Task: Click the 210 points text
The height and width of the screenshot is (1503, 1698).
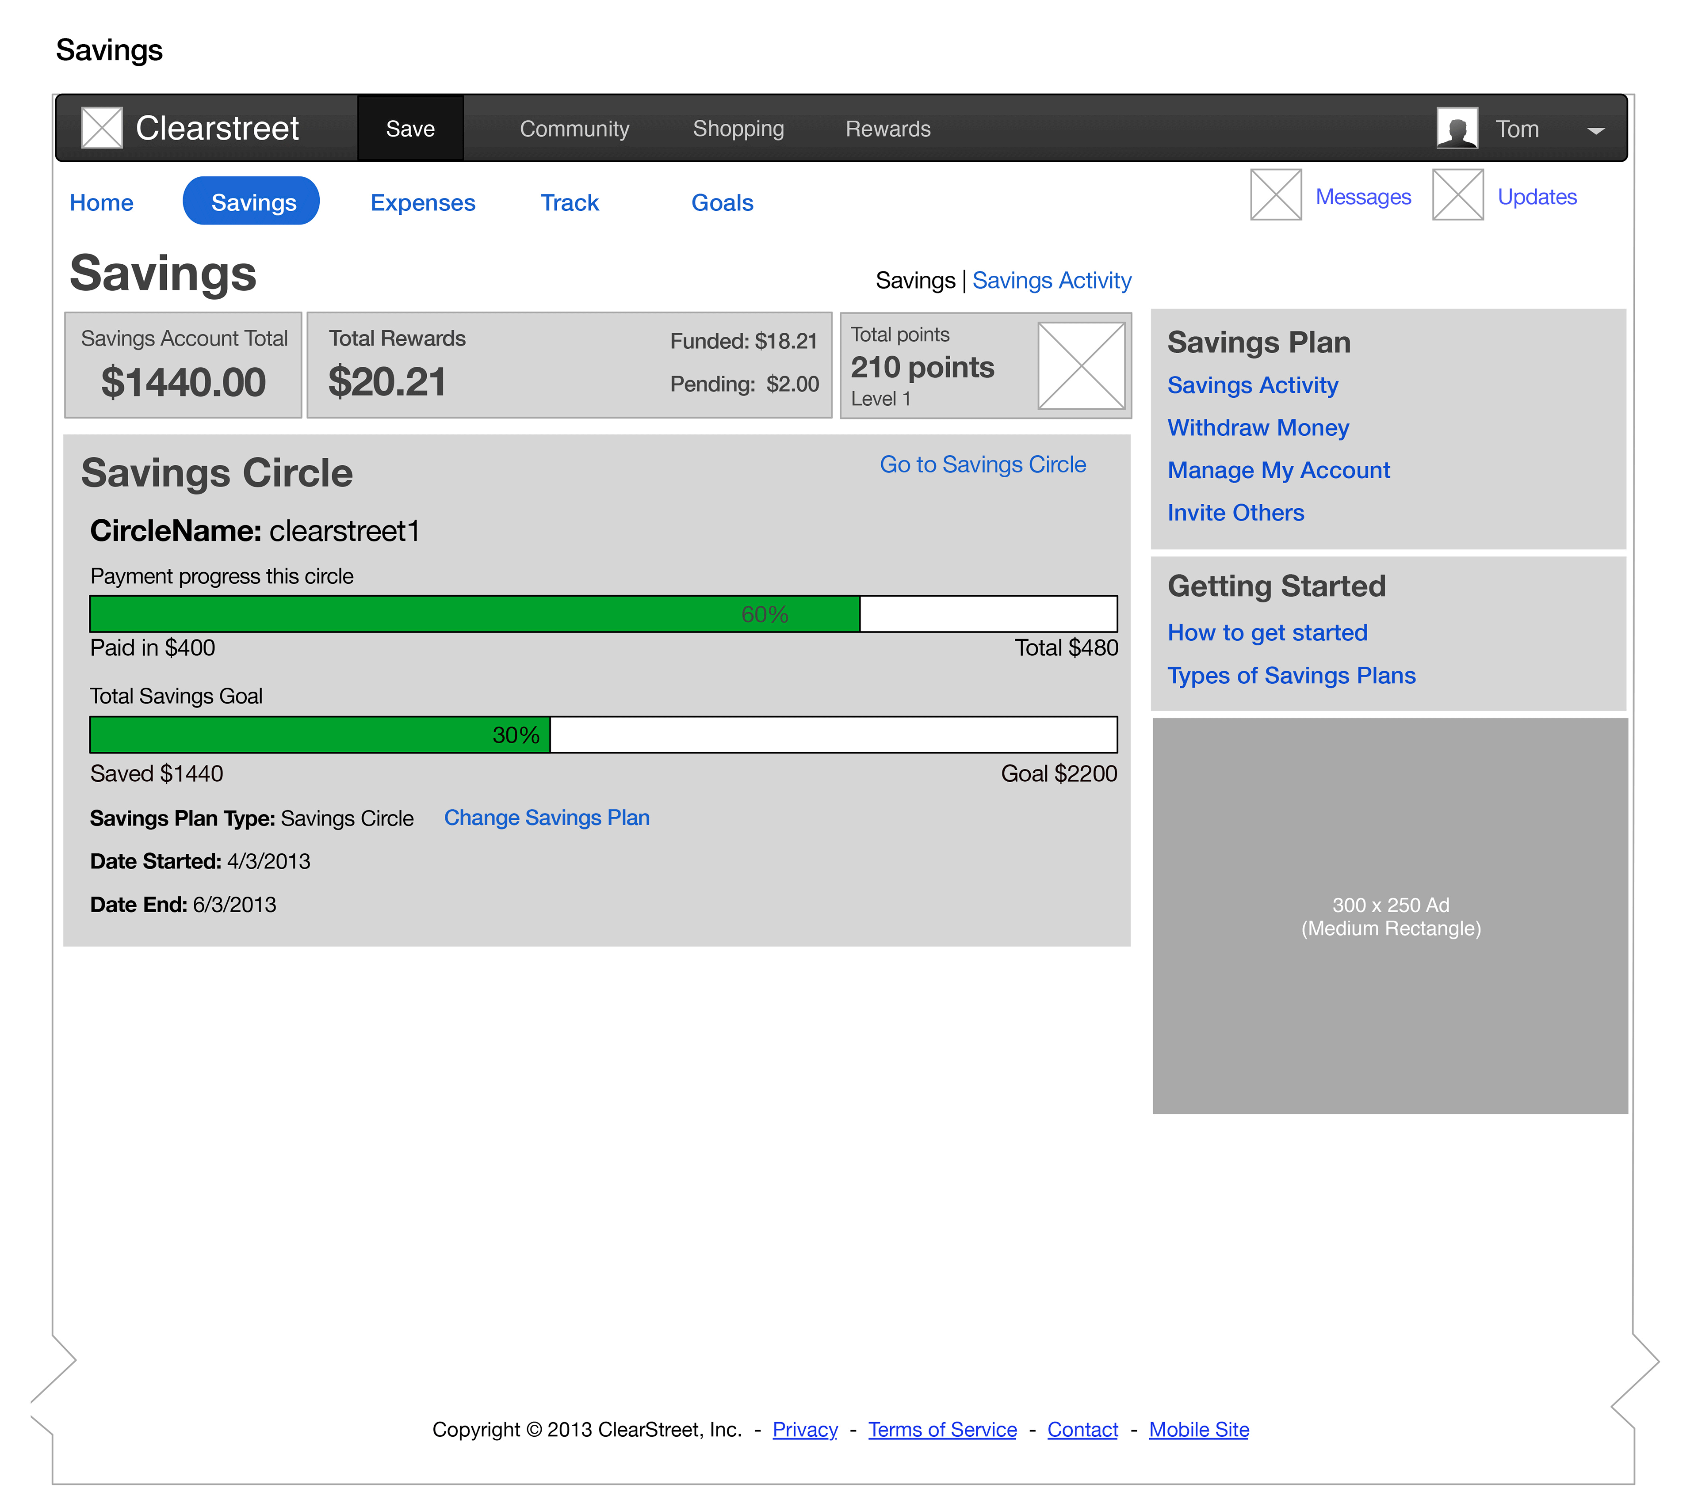Action: pos(922,367)
